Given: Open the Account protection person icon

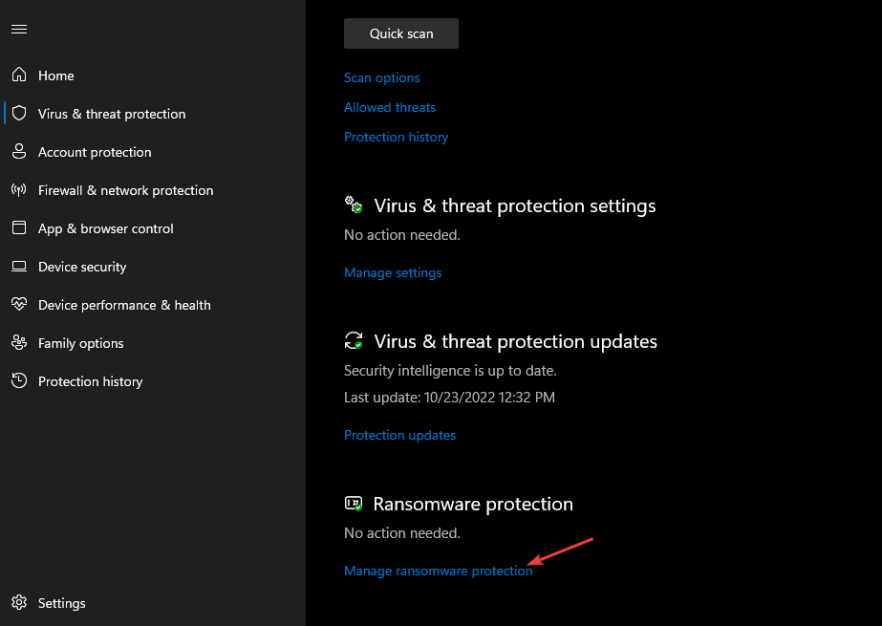Looking at the screenshot, I should 19,151.
